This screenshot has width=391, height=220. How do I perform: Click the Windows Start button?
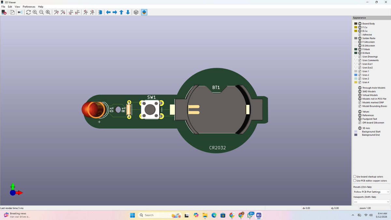(133, 215)
